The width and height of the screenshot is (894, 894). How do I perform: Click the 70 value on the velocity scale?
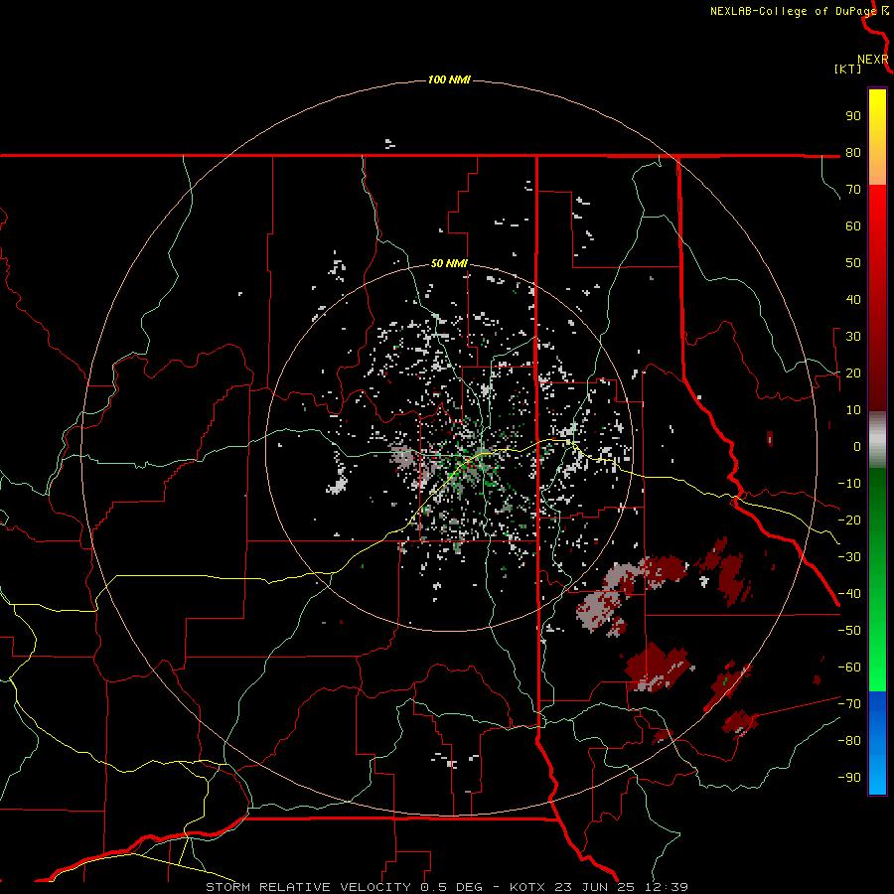click(x=853, y=190)
